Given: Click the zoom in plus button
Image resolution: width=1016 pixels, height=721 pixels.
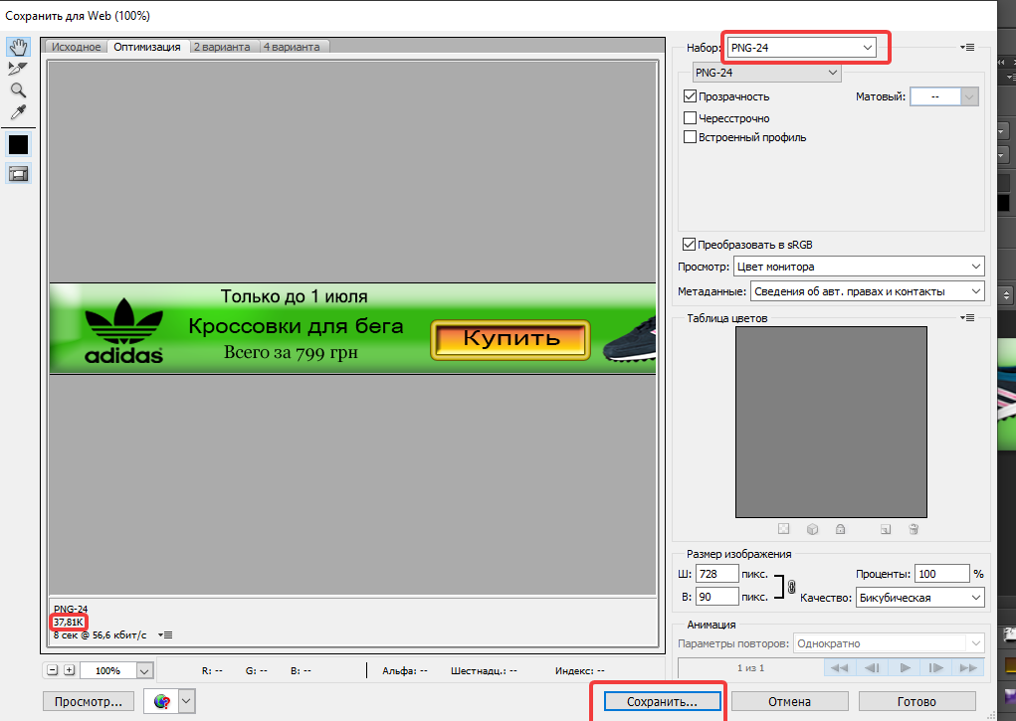Looking at the screenshot, I should [70, 670].
